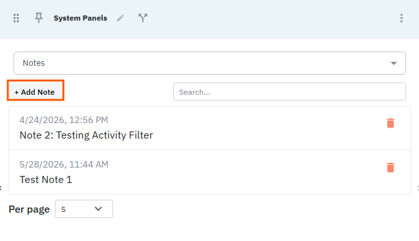Pin the System Panels panel
Image resolution: width=419 pixels, height=241 pixels.
(39, 18)
